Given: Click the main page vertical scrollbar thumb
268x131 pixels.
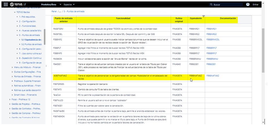Looking at the screenshot, I should [x=263, y=50].
